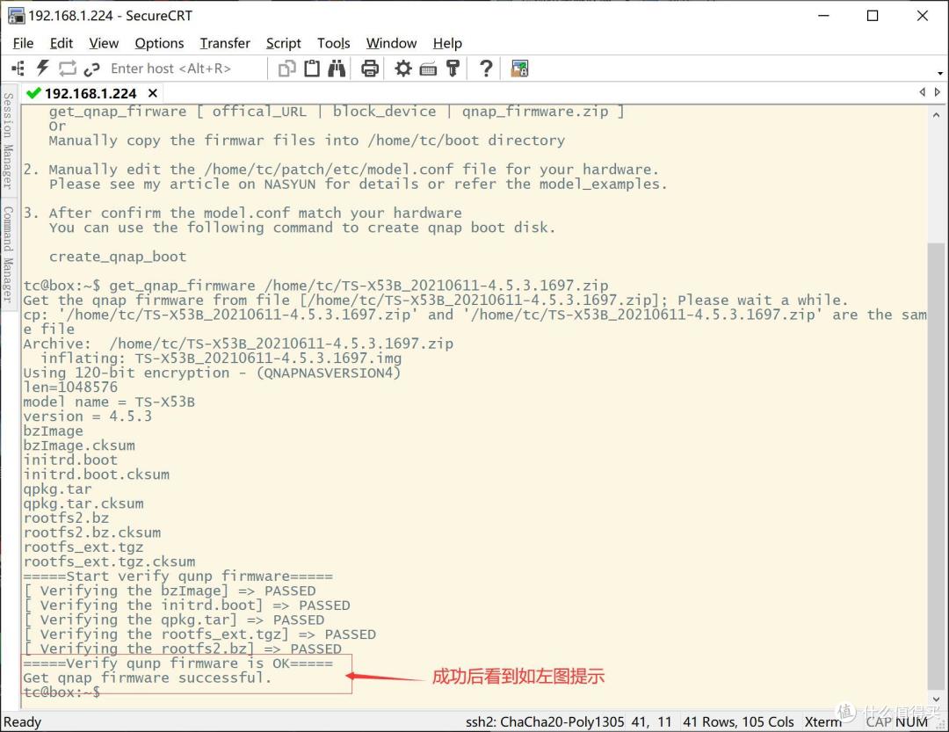Toggle the NUM lock indicator in status bar
Screen dimensions: 949x732
click(x=910, y=721)
